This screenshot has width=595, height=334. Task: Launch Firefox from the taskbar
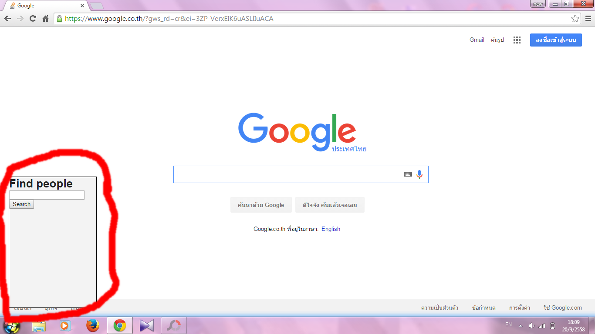point(92,325)
